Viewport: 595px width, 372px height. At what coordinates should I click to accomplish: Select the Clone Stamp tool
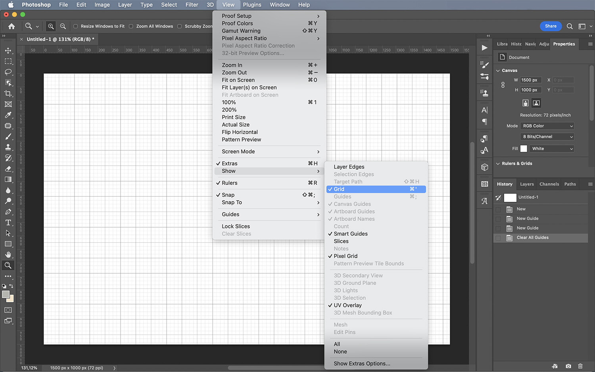[x=8, y=147]
